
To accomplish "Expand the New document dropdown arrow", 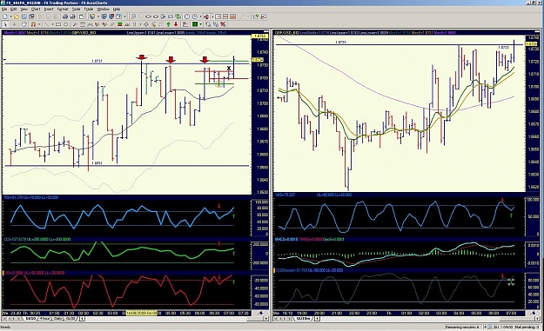I will pyautogui.click(x=10, y=17).
